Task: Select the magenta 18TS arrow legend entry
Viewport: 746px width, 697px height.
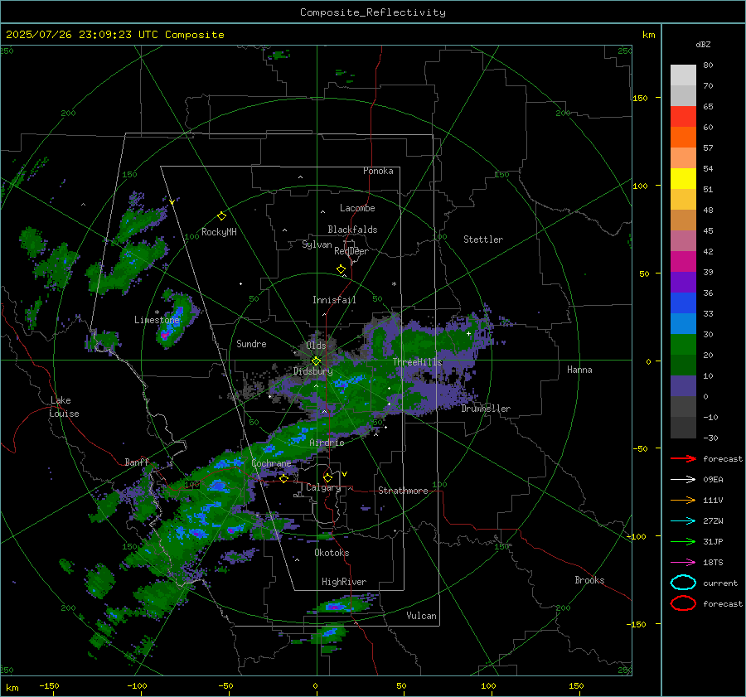Action: 683,563
